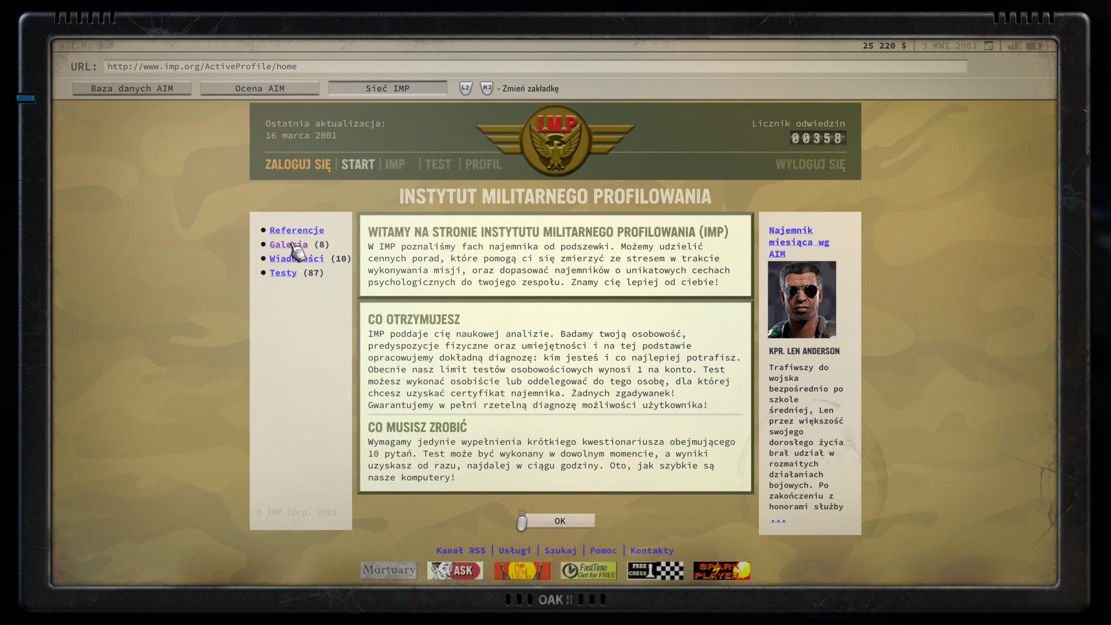The image size is (1111, 625).
Task: Click the Mortuary banner ad
Action: pos(388,570)
